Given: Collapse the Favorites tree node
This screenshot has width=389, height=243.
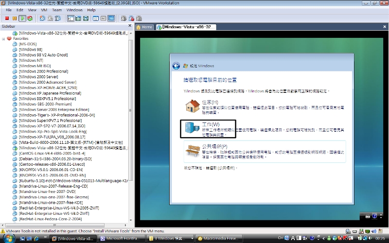Looking at the screenshot, I should click(x=3, y=39).
